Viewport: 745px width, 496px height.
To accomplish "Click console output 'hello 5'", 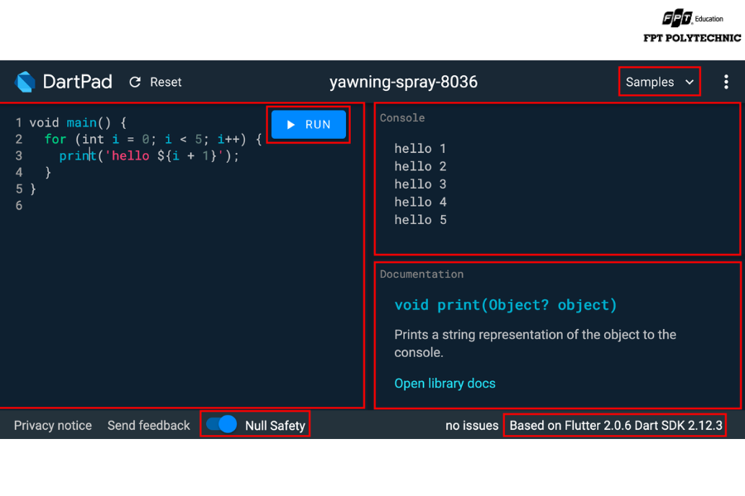I will [420, 220].
